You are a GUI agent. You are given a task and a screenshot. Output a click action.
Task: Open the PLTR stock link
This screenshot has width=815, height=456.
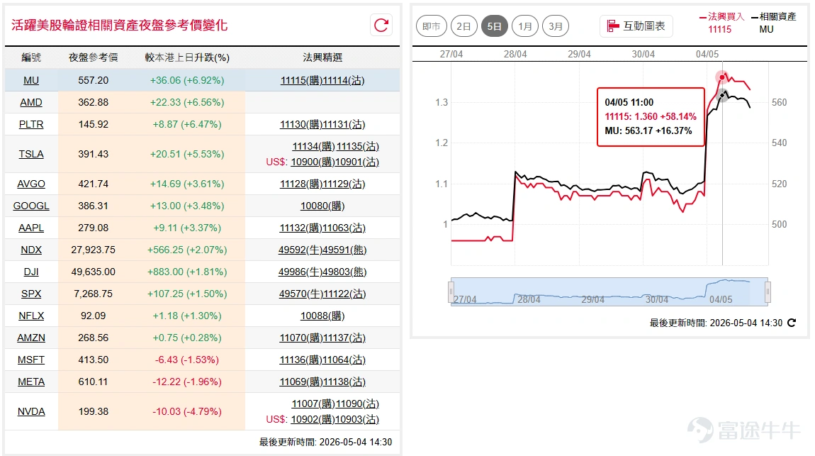[31, 124]
